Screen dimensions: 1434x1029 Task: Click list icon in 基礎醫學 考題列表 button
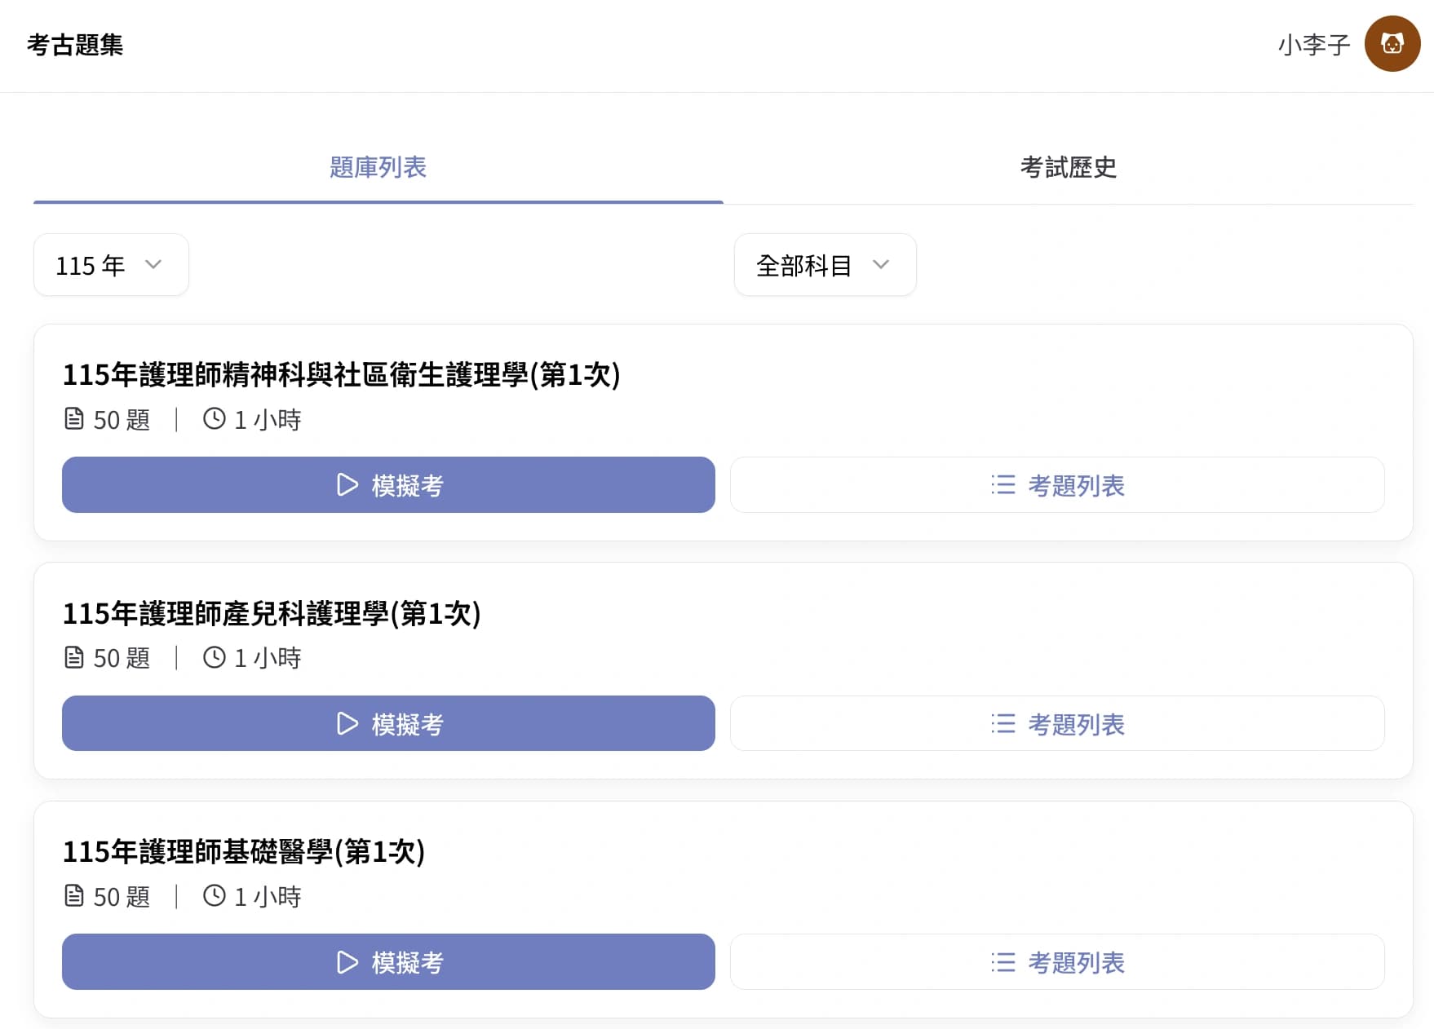click(1002, 962)
